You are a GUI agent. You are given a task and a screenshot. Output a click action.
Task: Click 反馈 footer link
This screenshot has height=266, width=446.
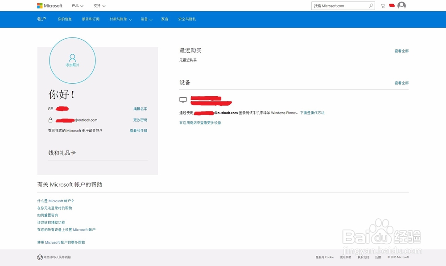378,257
